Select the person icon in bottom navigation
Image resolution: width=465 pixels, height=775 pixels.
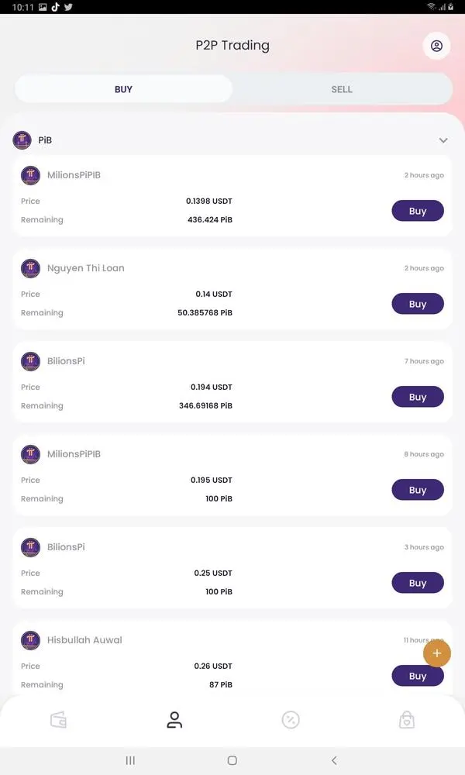pyautogui.click(x=174, y=720)
